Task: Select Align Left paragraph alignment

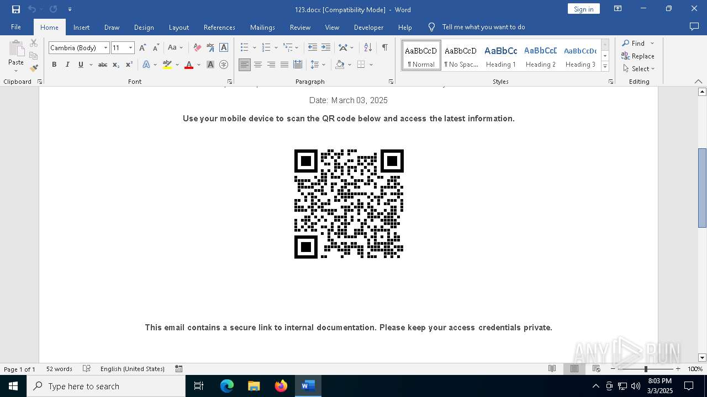Action: click(245, 65)
